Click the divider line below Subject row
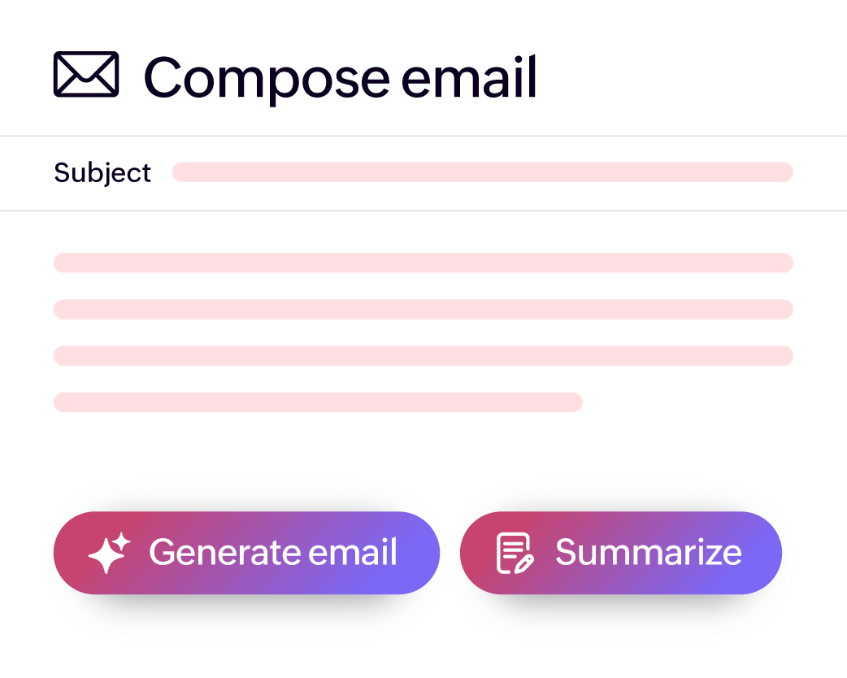 (423, 211)
